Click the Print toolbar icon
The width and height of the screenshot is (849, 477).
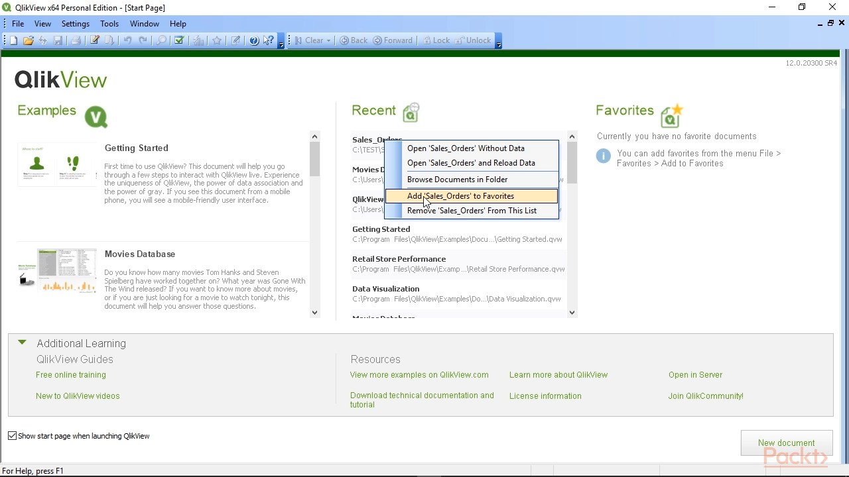[x=76, y=40]
